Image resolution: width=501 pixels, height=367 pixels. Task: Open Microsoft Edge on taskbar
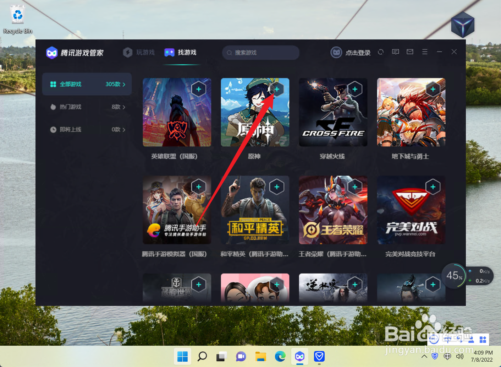(280, 356)
